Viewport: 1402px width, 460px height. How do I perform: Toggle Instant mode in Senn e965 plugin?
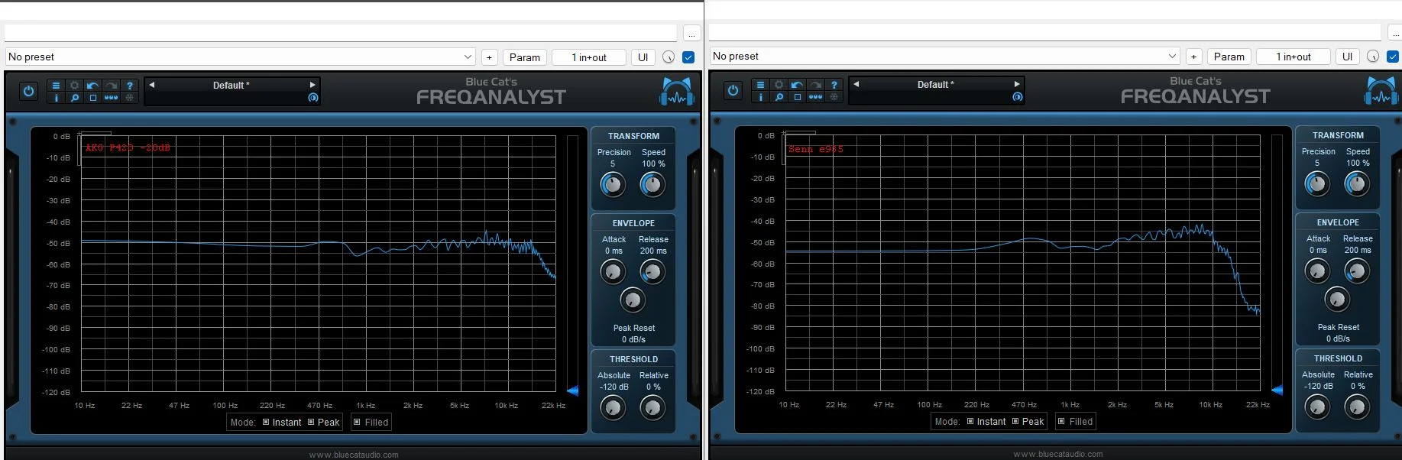pos(986,421)
